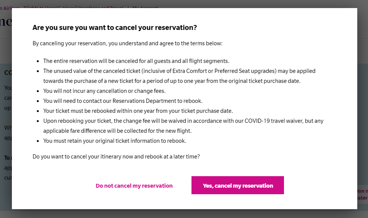Open the My Account breadcrumb link

pyautogui.click(x=145, y=7)
